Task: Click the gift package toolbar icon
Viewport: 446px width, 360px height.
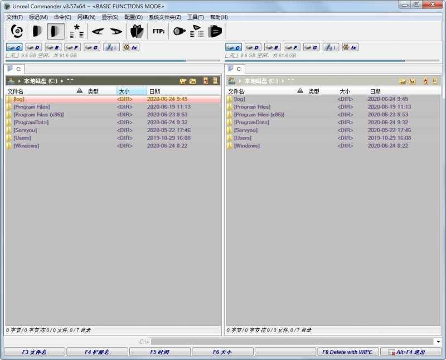Action: point(137,31)
